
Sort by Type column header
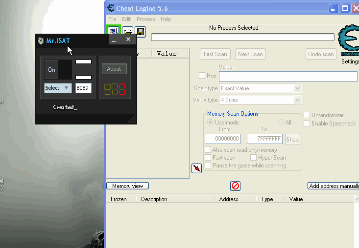(270, 199)
